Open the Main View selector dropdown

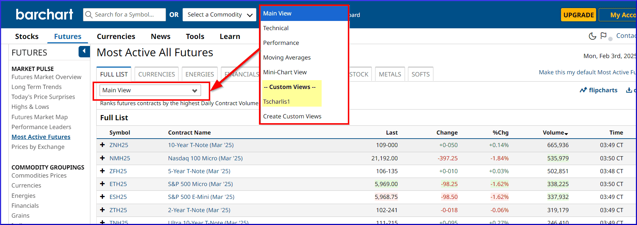(x=150, y=90)
